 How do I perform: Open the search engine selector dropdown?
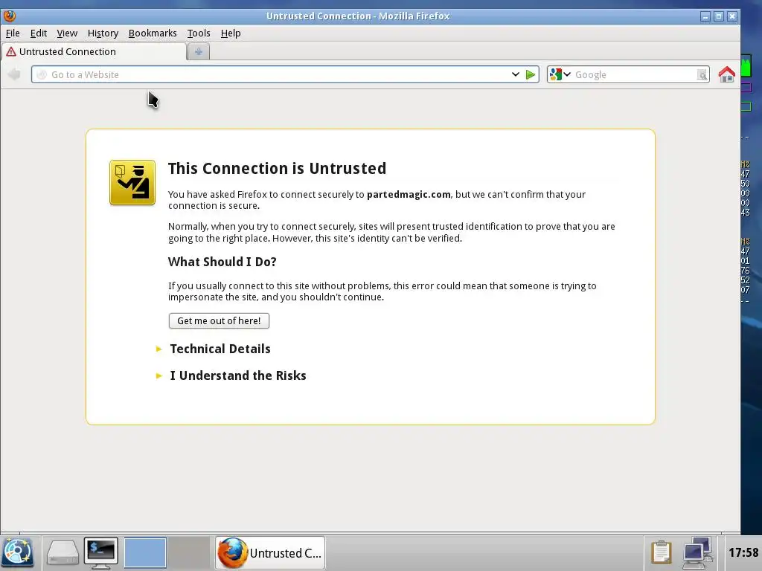[x=560, y=74]
